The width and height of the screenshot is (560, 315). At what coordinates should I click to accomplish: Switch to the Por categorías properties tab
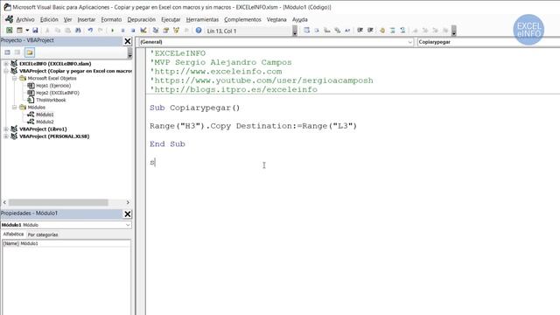43,234
